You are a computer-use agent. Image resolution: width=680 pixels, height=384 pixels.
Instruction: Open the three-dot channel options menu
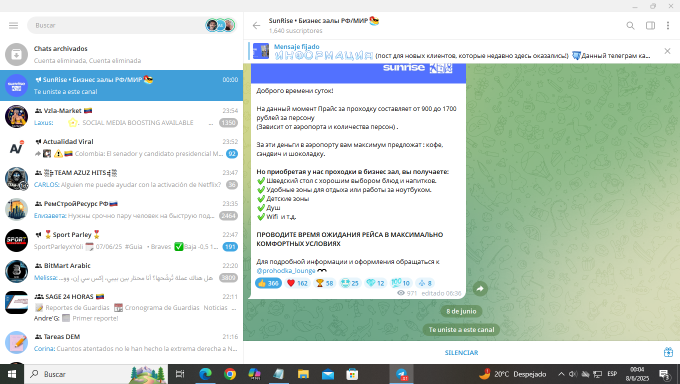tap(668, 25)
